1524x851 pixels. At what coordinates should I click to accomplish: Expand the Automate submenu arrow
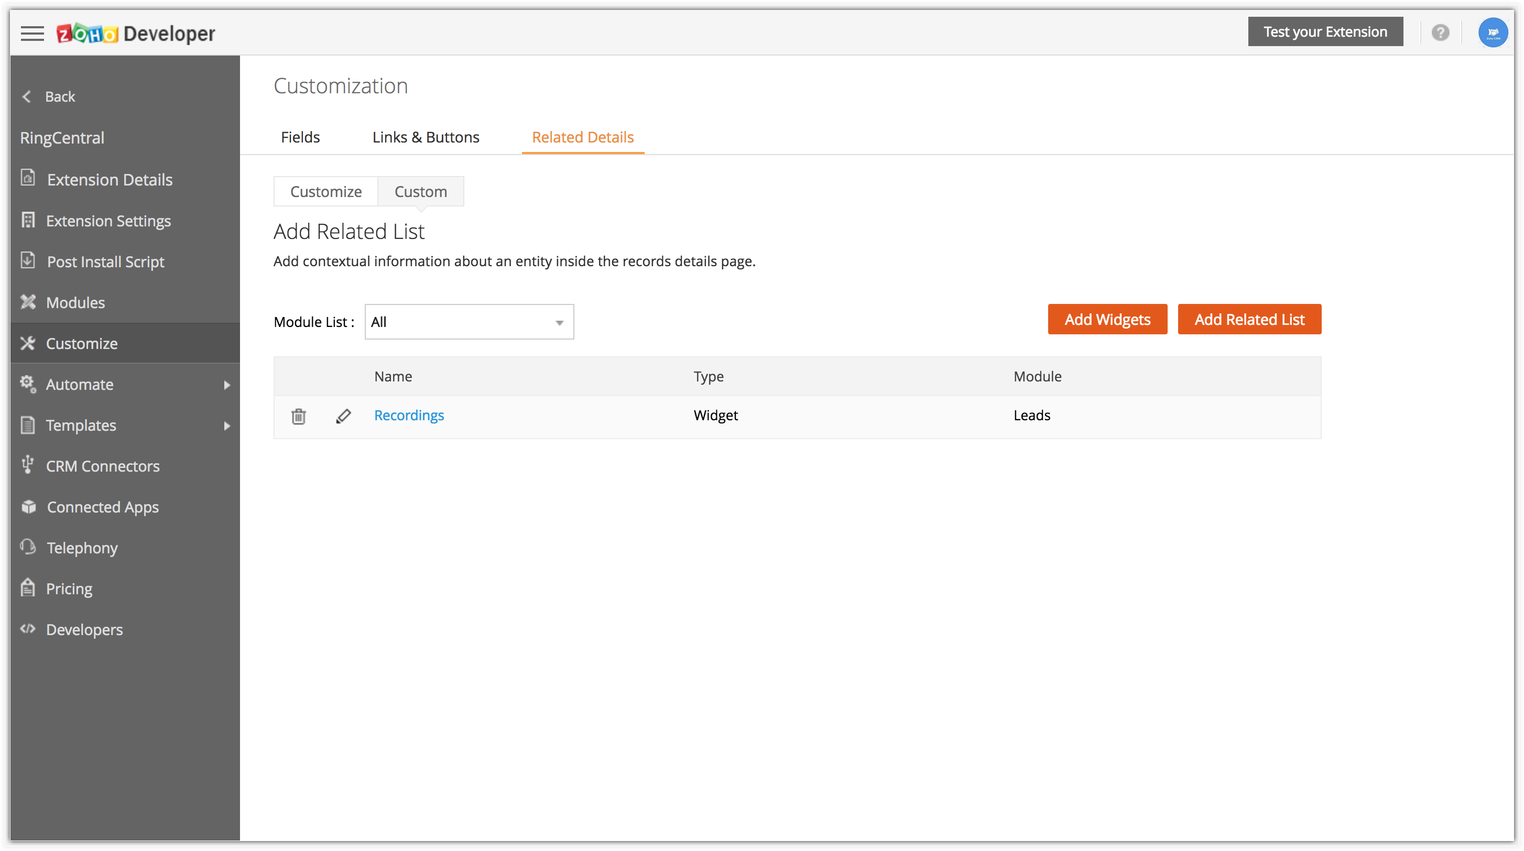(227, 385)
